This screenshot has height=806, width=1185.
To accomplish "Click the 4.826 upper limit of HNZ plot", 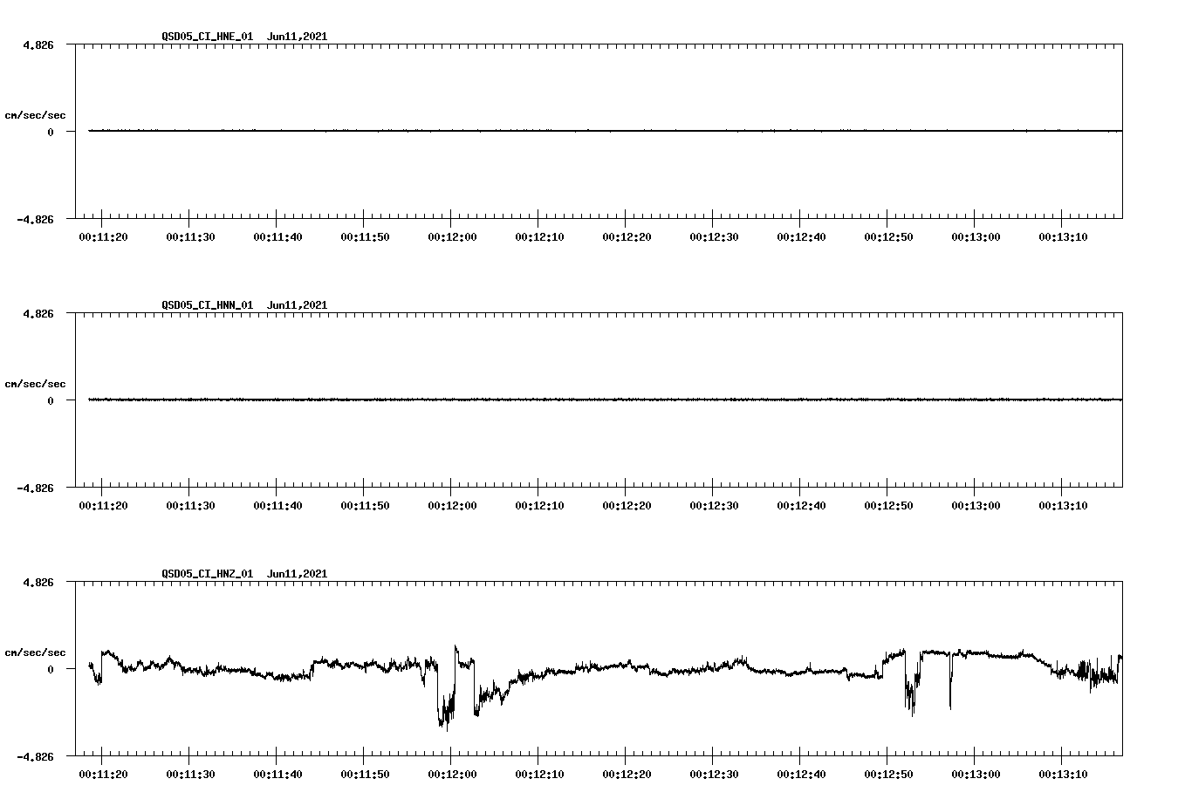I will [38, 582].
